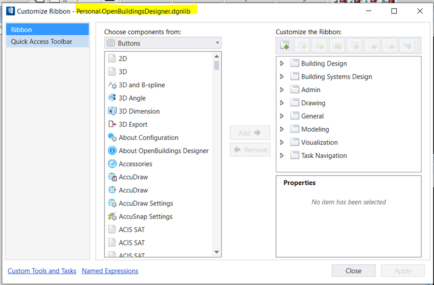
Task: Expand the Drawing workflow node
Action: pos(282,103)
